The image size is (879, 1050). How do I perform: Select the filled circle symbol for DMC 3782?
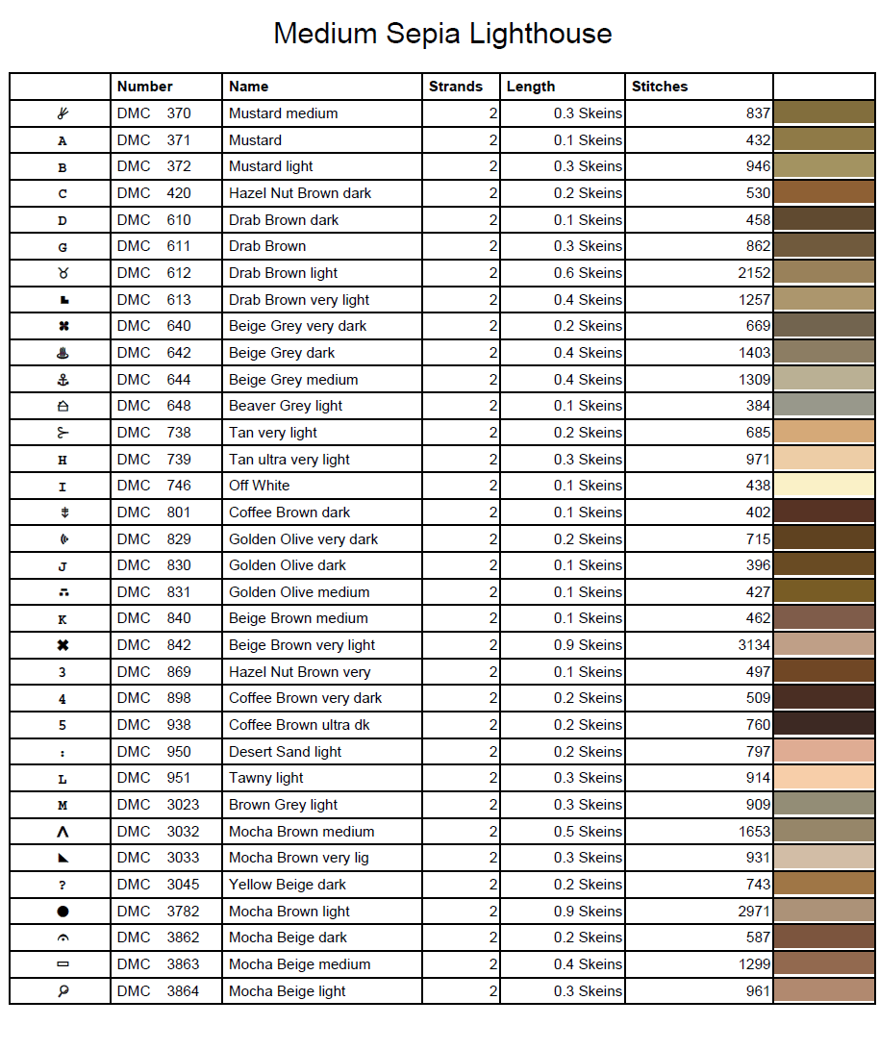63,912
